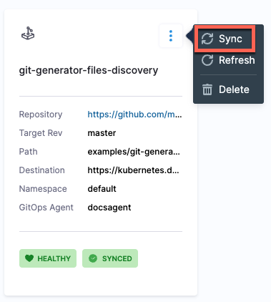Click the HEALTHY status badge
This screenshot has width=271, height=302.
click(x=48, y=258)
